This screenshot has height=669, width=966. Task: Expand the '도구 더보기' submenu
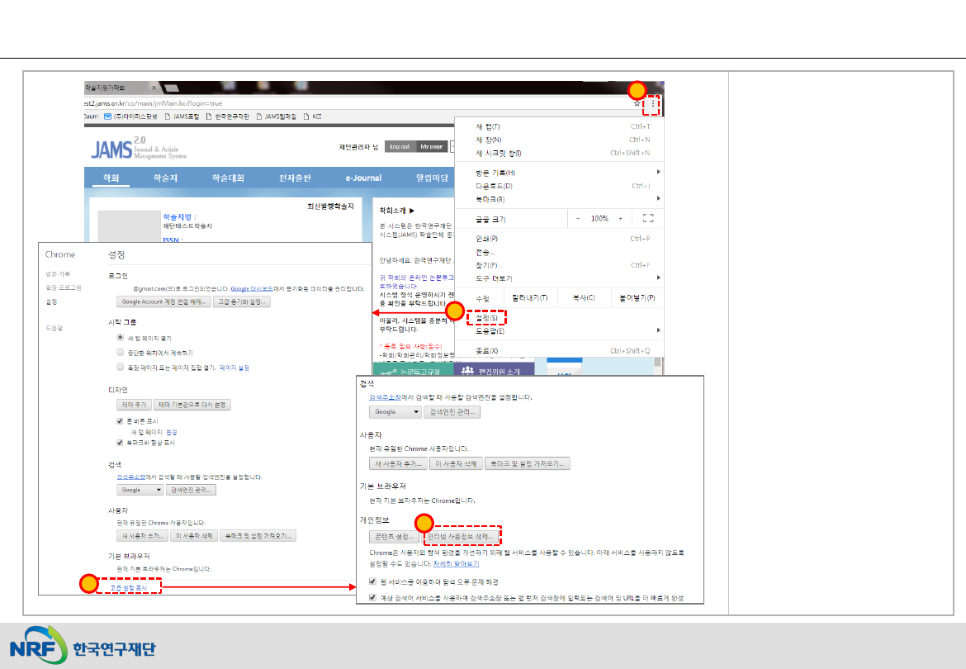pyautogui.click(x=494, y=278)
